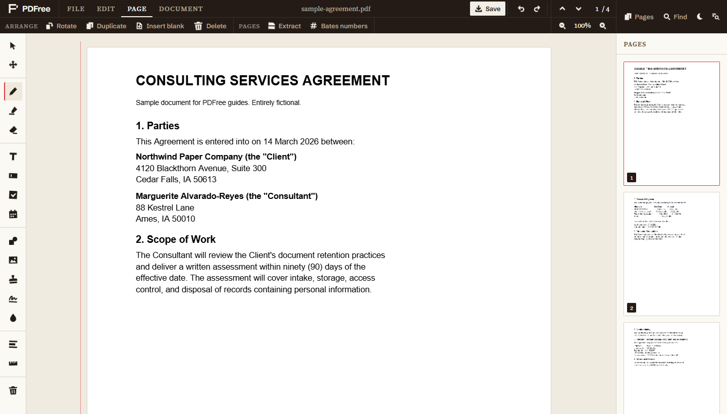Zoom in on the document

pos(603,26)
